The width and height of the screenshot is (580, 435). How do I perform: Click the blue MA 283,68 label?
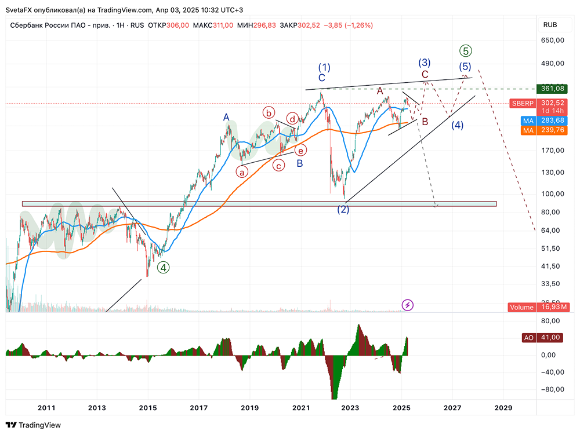tap(544, 120)
